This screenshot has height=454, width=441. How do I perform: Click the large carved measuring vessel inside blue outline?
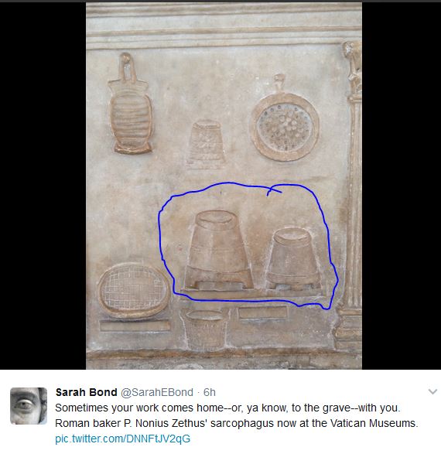pyautogui.click(x=218, y=250)
